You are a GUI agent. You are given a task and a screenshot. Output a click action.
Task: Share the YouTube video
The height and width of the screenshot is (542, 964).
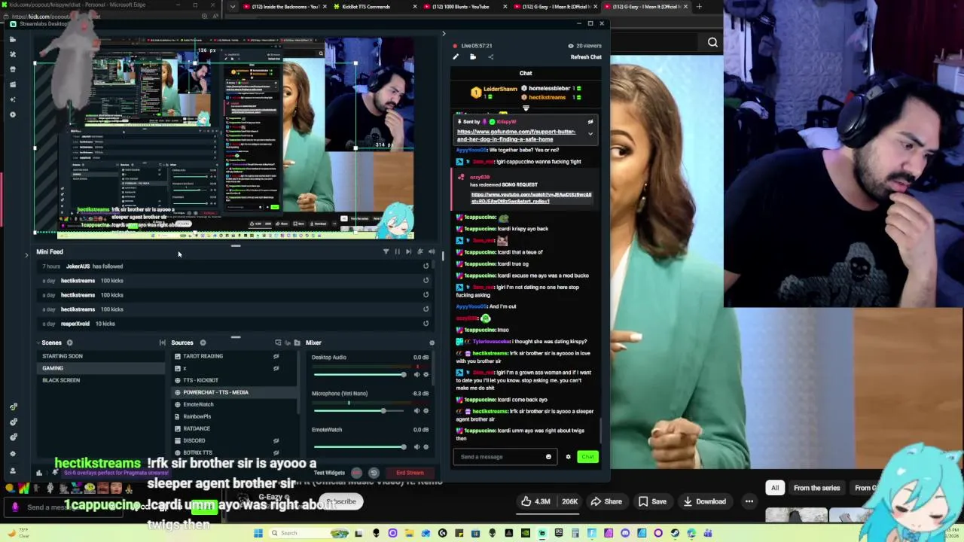[606, 501]
